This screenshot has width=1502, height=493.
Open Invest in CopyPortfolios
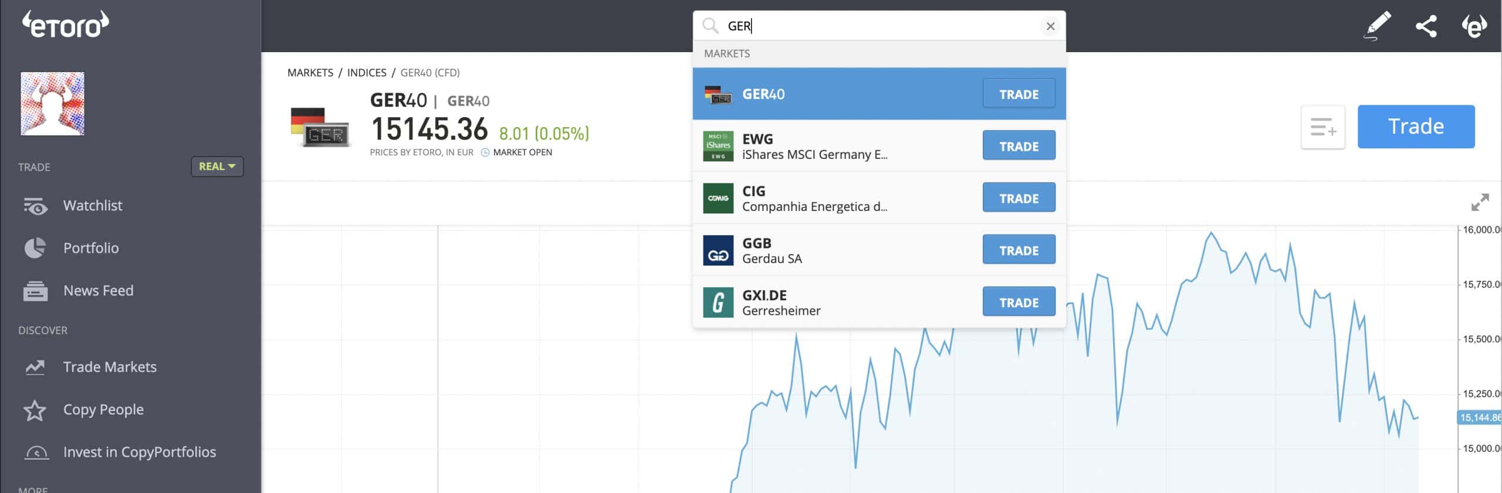(140, 452)
